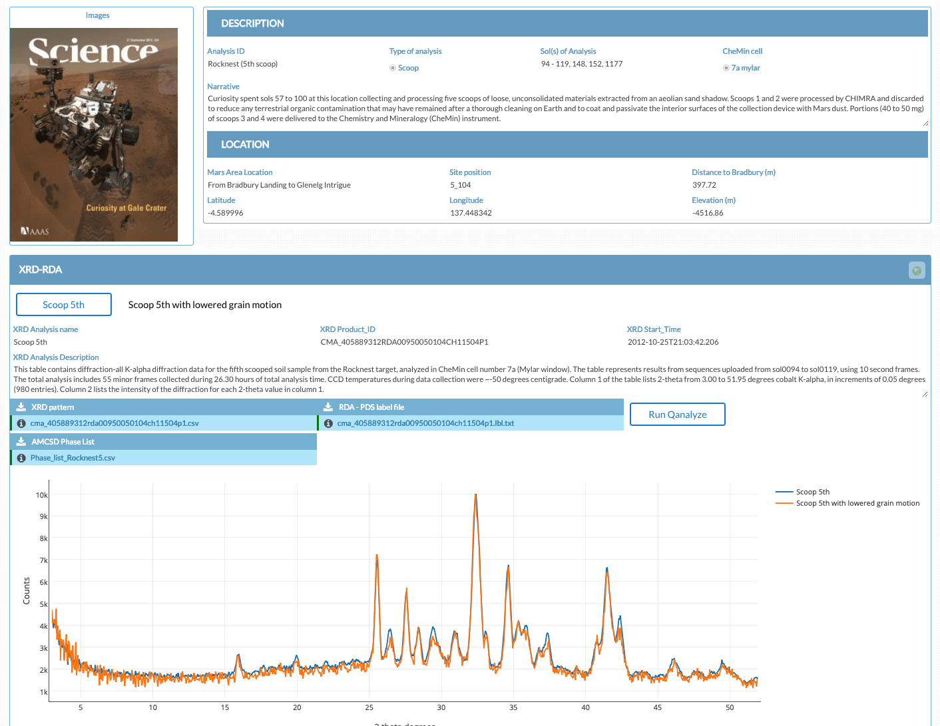940x726 pixels.
Task: Click the XRD pattern section header
Action: click(x=163, y=407)
